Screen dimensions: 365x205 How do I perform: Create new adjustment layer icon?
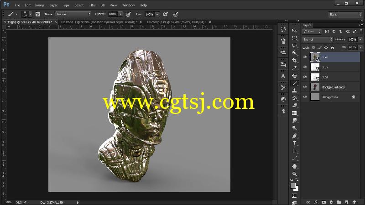pos(331,202)
